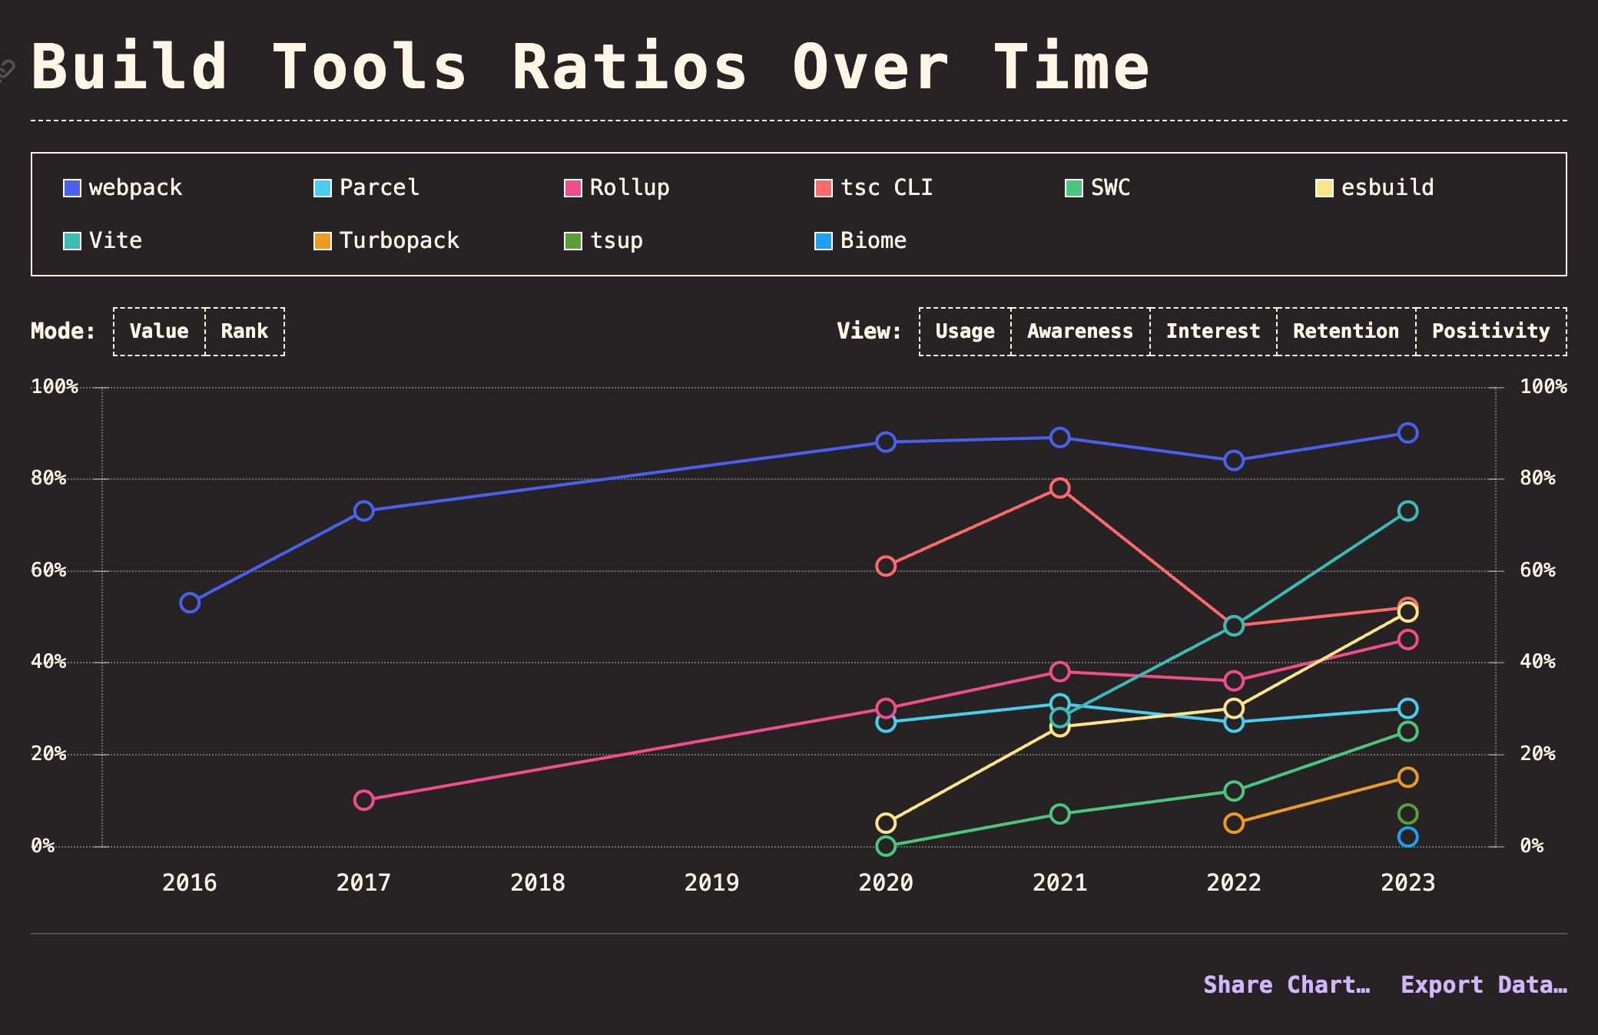Switch mode to Value

click(159, 332)
